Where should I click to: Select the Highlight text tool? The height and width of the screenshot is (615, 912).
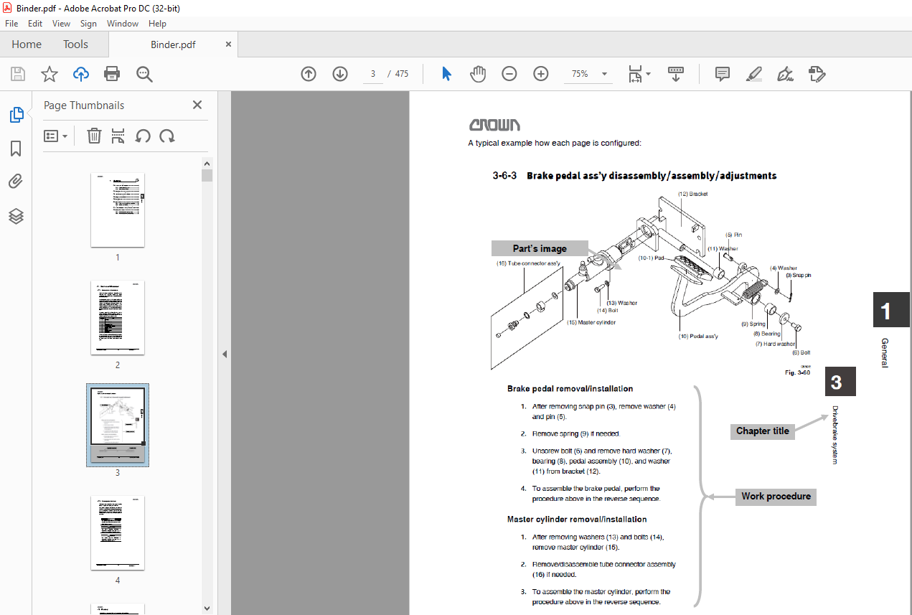[754, 74]
